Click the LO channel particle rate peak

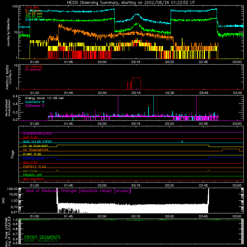point(136,78)
